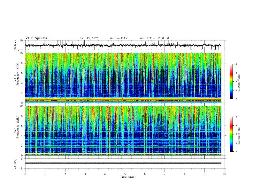Click the ch.2 spectrogram color bar
The width and height of the screenshot is (253, 195).
[x=231, y=134]
